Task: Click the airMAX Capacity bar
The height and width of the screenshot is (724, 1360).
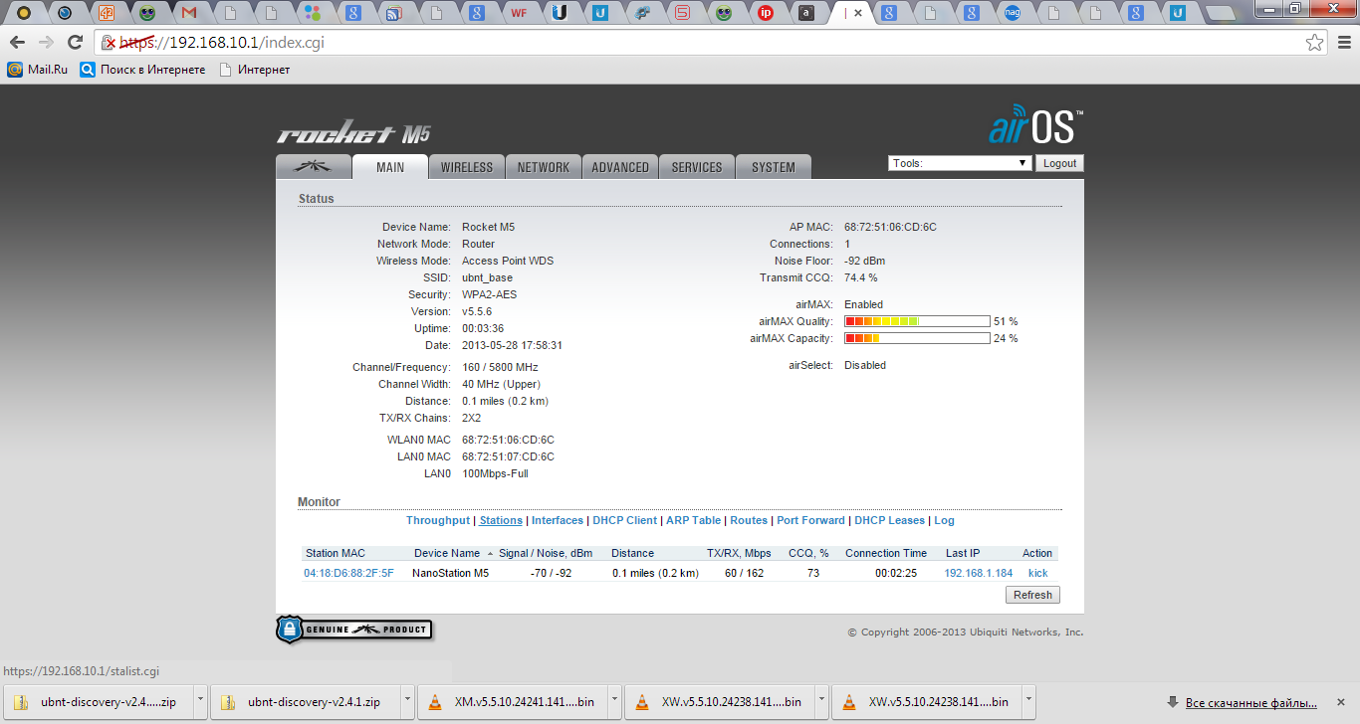Action: pyautogui.click(x=917, y=338)
